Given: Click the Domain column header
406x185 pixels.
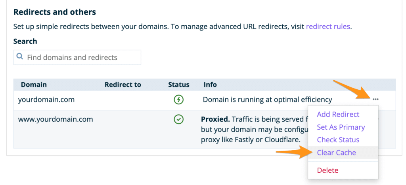Looking at the screenshot, I should 34,85.
